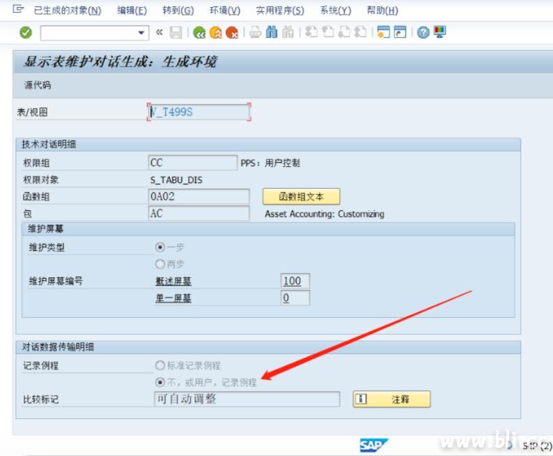
Task: Click the SAP logo in status bar
Action: point(373,445)
